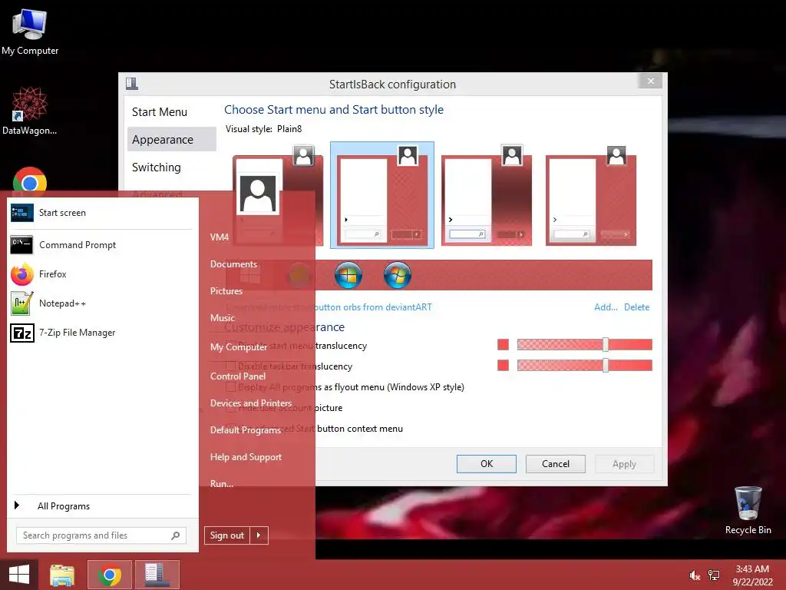
Task: Switch to the Switching settings tab
Action: pyautogui.click(x=171, y=167)
